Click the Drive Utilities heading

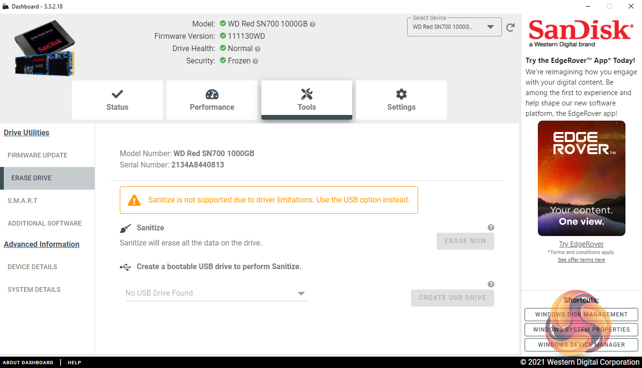pos(27,133)
